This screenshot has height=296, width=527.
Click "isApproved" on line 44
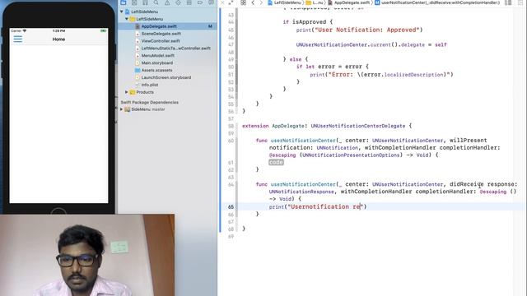pyautogui.click(x=310, y=22)
